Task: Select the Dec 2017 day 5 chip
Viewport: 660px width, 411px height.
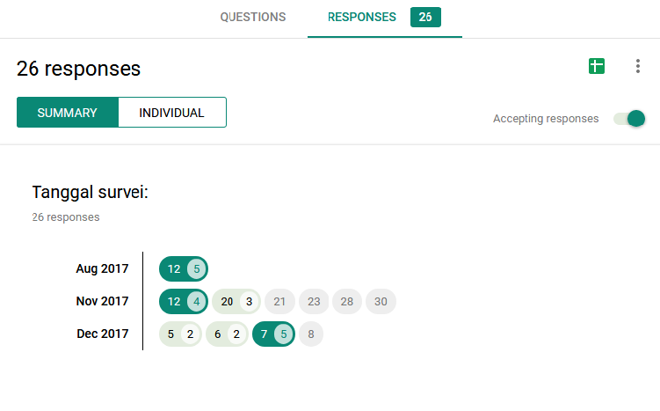Action: 179,334
